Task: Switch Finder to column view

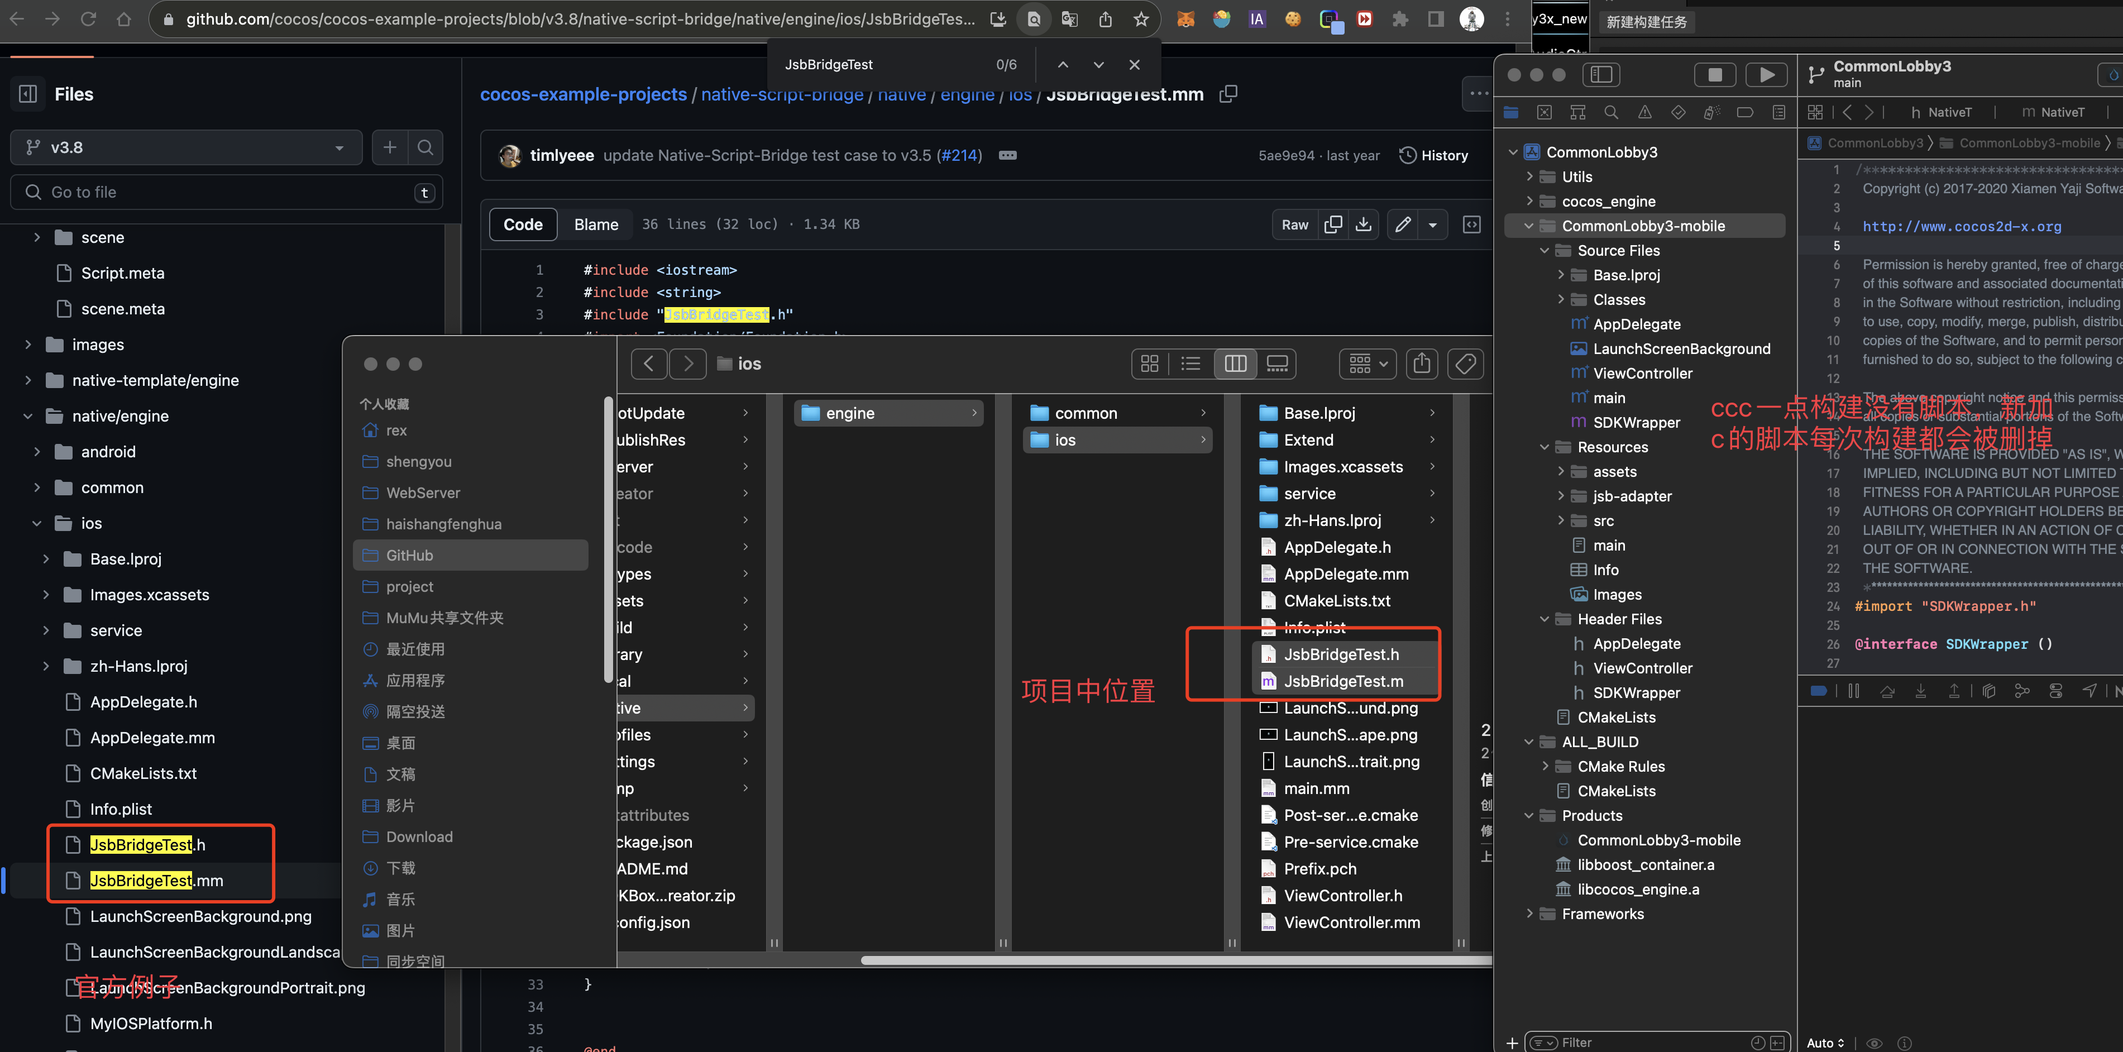Action: coord(1235,364)
